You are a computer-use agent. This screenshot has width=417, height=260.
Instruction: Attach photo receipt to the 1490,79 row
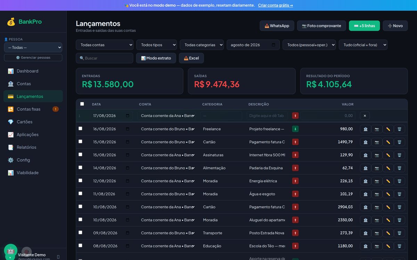[x=377, y=142]
